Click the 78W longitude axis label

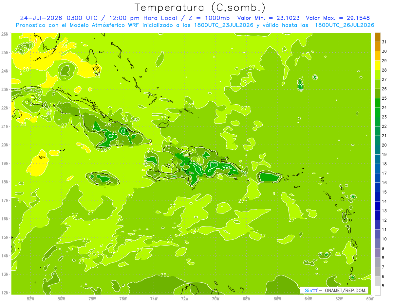pyautogui.click(x=92, y=298)
